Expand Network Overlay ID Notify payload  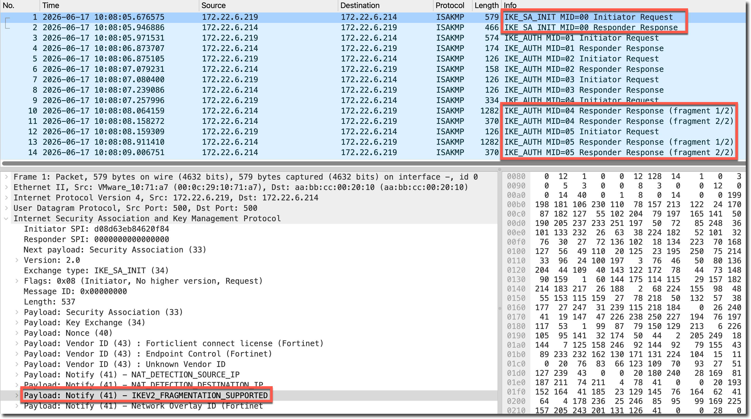pyautogui.click(x=17, y=406)
